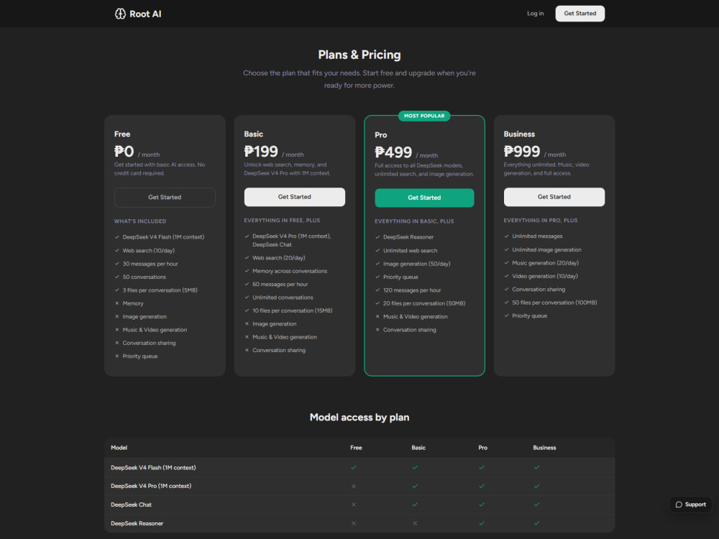
Task: Click the checkmark beside Unlimited messages
Action: coord(506,236)
